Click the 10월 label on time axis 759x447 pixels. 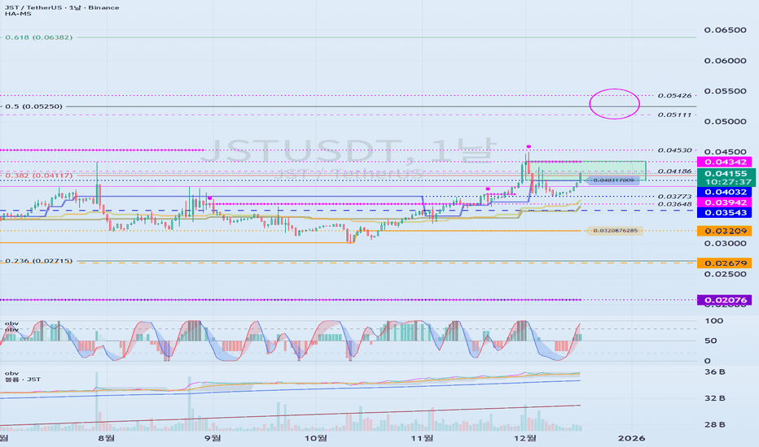316,438
